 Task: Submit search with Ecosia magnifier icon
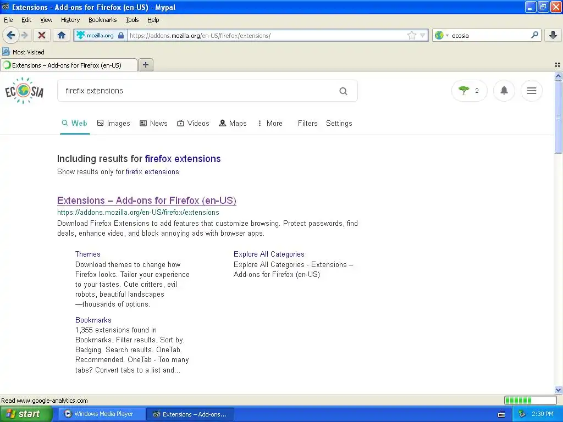[x=343, y=91]
